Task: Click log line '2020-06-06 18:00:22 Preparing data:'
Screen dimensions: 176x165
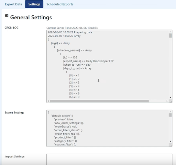Action: 70,32
